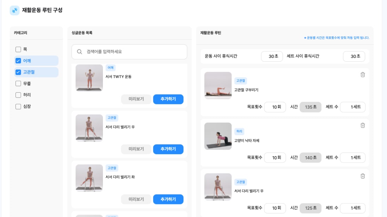Click the 운동 사이 휴식시간 30초 field
Viewport: 387px width, 217px height.
272,57
